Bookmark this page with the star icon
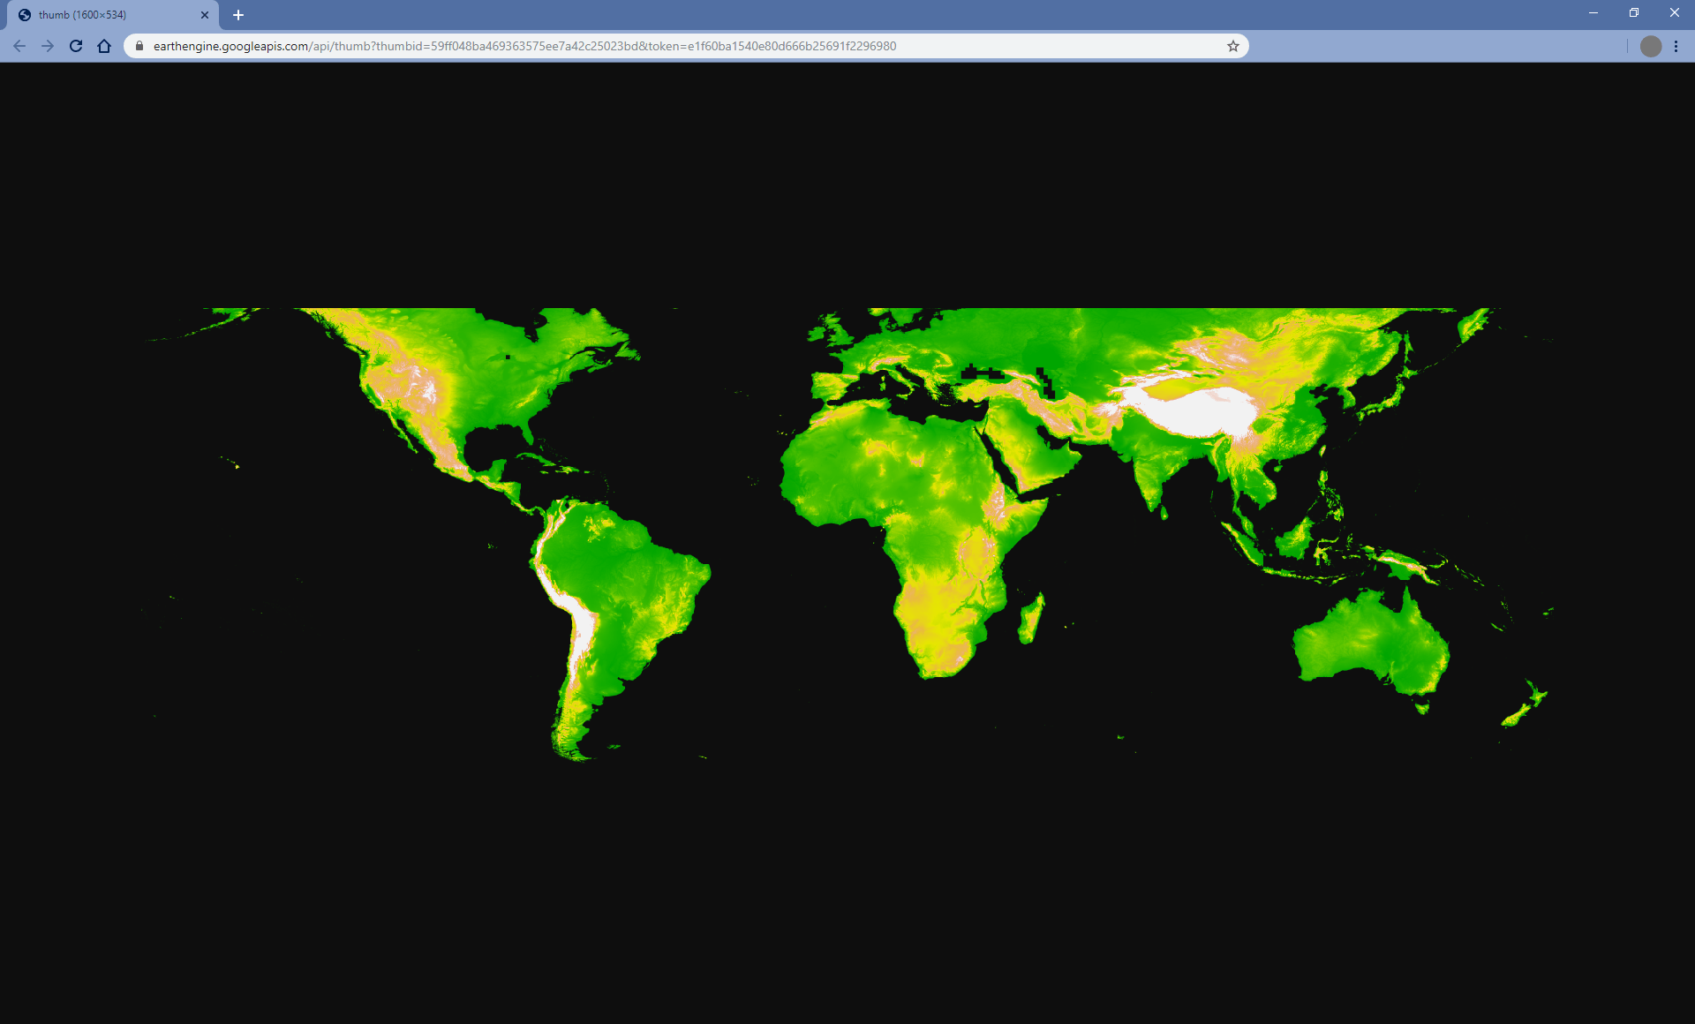Screen dimensions: 1695x1024 1232,46
